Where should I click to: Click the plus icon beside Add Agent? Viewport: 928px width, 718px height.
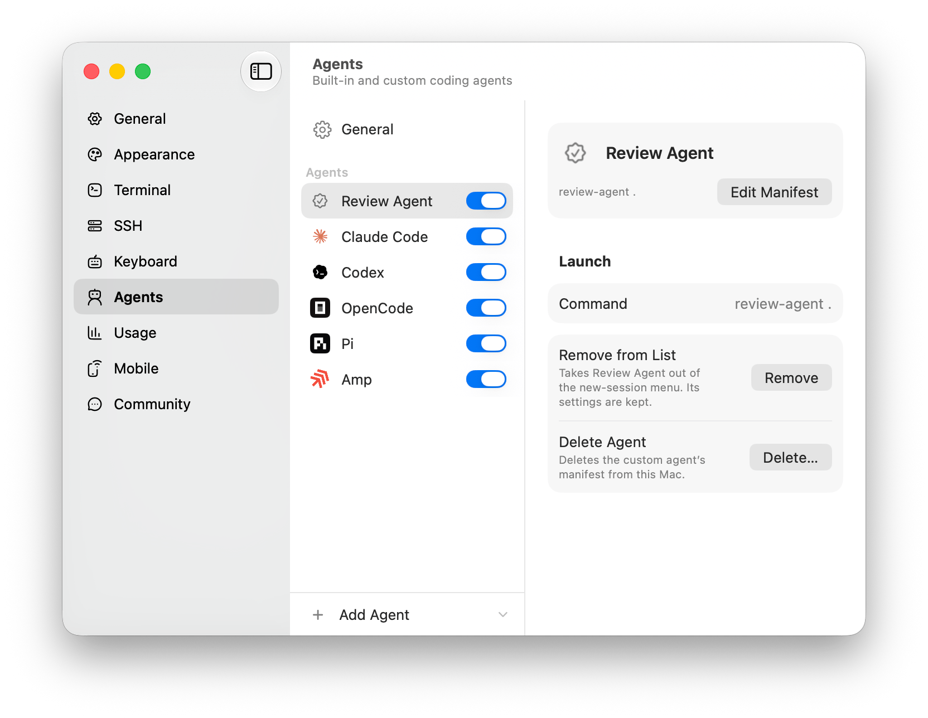[318, 614]
